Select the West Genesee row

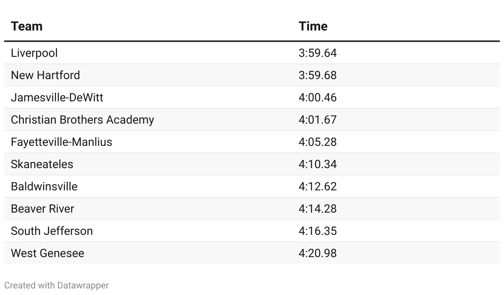[x=252, y=253]
